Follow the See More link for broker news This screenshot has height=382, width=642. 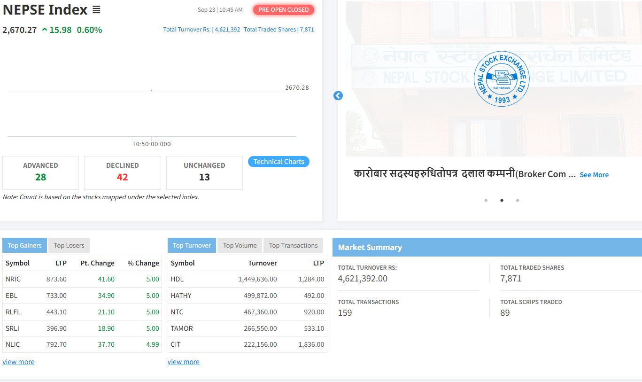(594, 175)
